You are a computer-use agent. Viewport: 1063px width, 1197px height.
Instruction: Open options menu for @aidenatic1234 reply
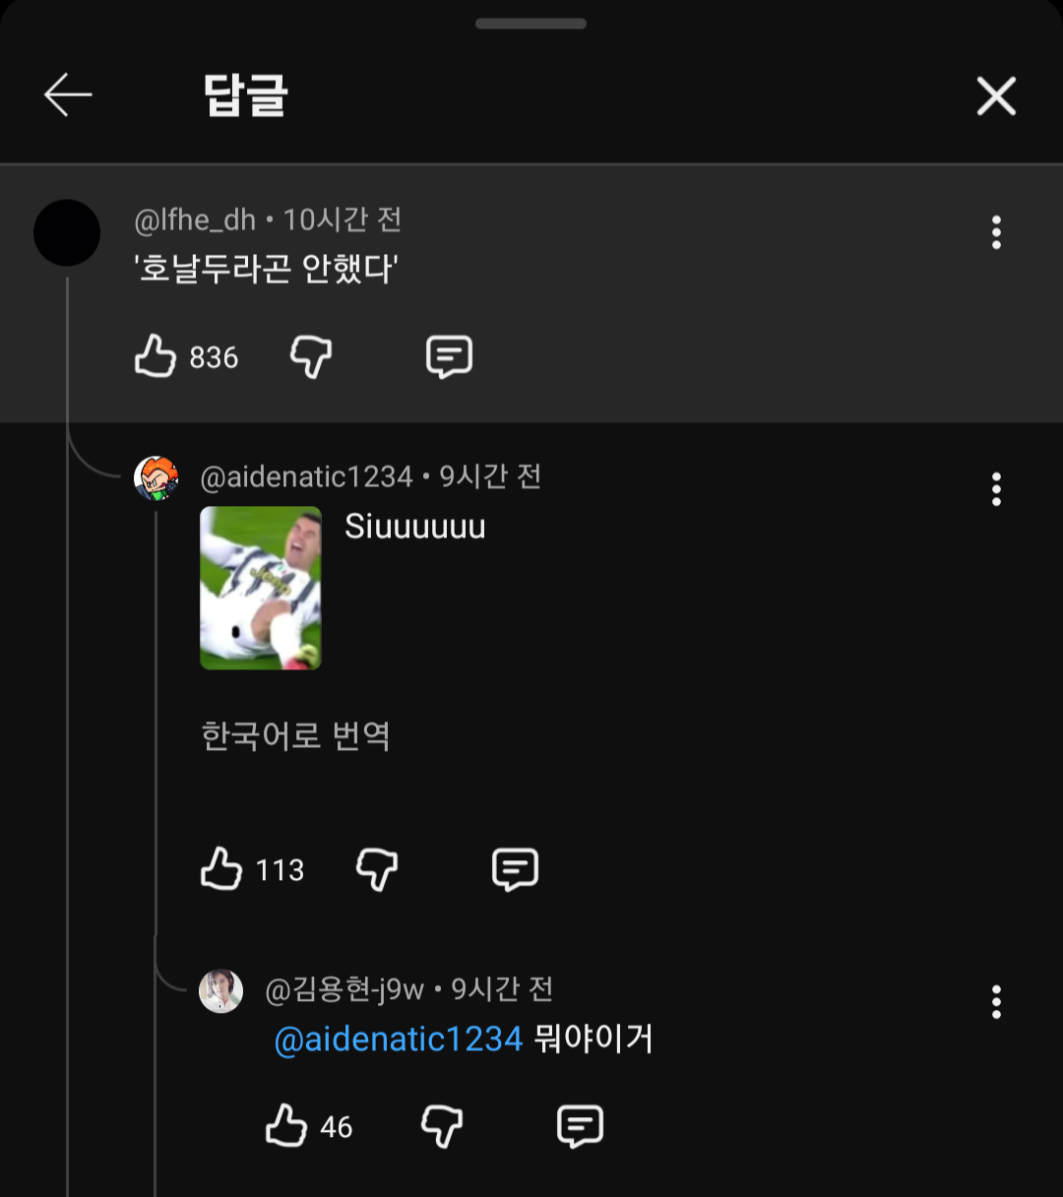pyautogui.click(x=996, y=489)
